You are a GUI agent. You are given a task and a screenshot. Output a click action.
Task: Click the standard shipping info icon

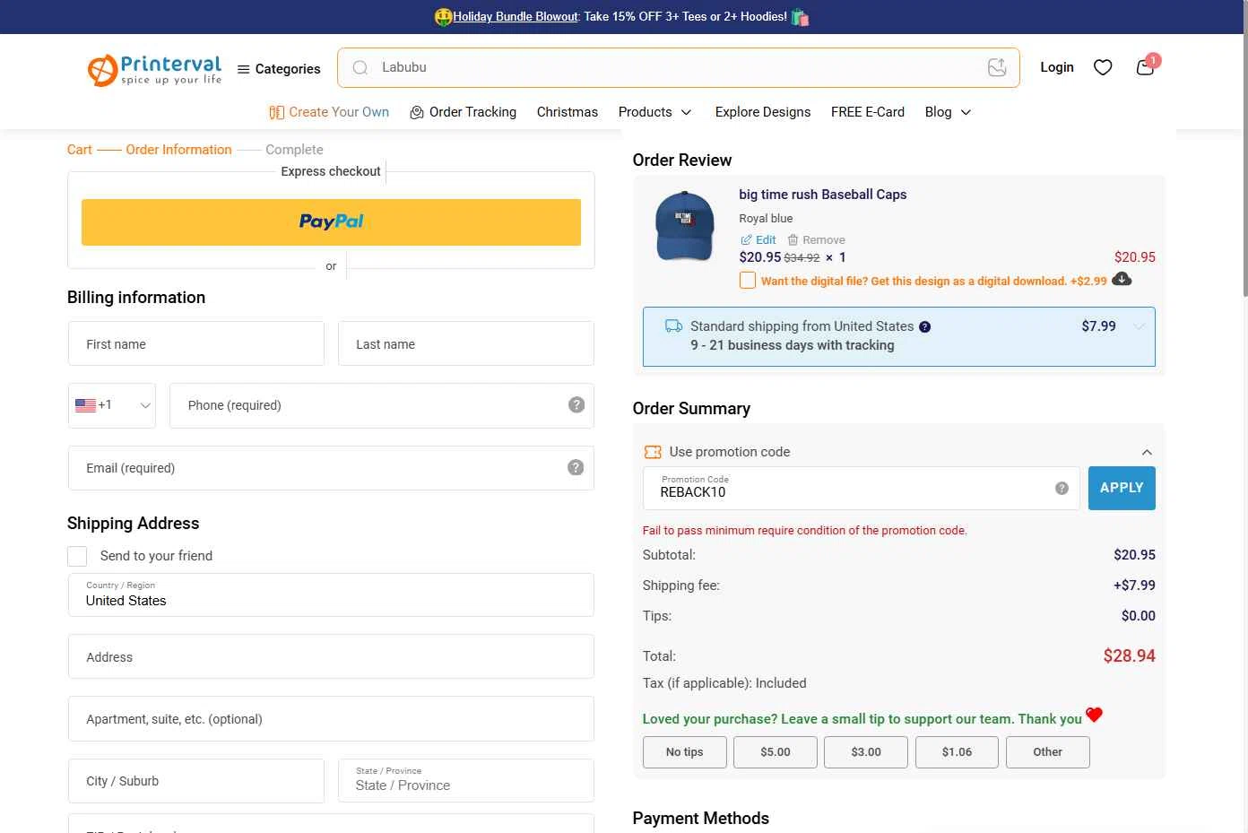pos(924,327)
